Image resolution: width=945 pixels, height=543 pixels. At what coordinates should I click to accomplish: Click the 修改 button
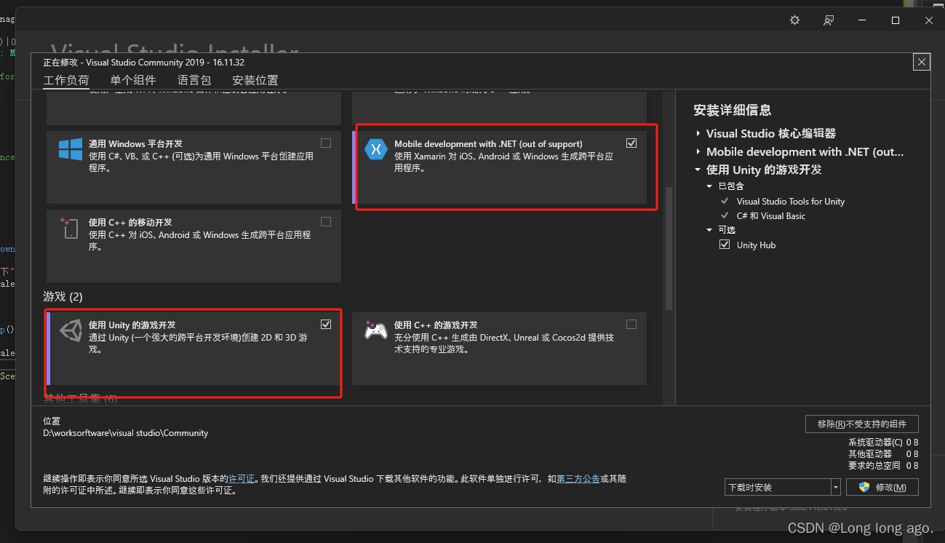[882, 487]
